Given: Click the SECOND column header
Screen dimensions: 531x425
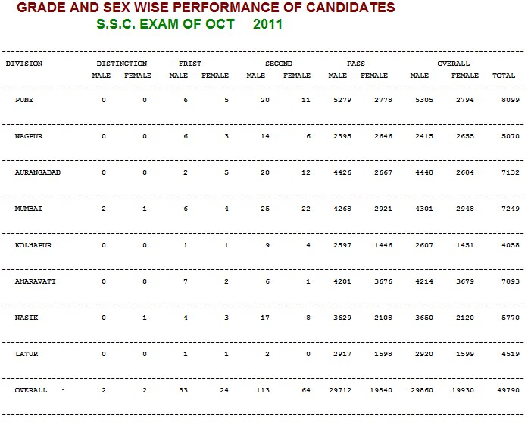Looking at the screenshot, I should 279,64.
